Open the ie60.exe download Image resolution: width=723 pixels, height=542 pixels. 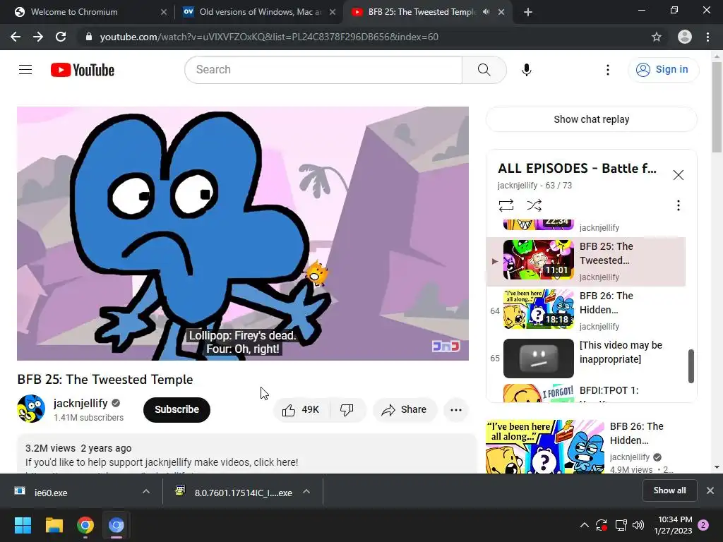point(69,493)
